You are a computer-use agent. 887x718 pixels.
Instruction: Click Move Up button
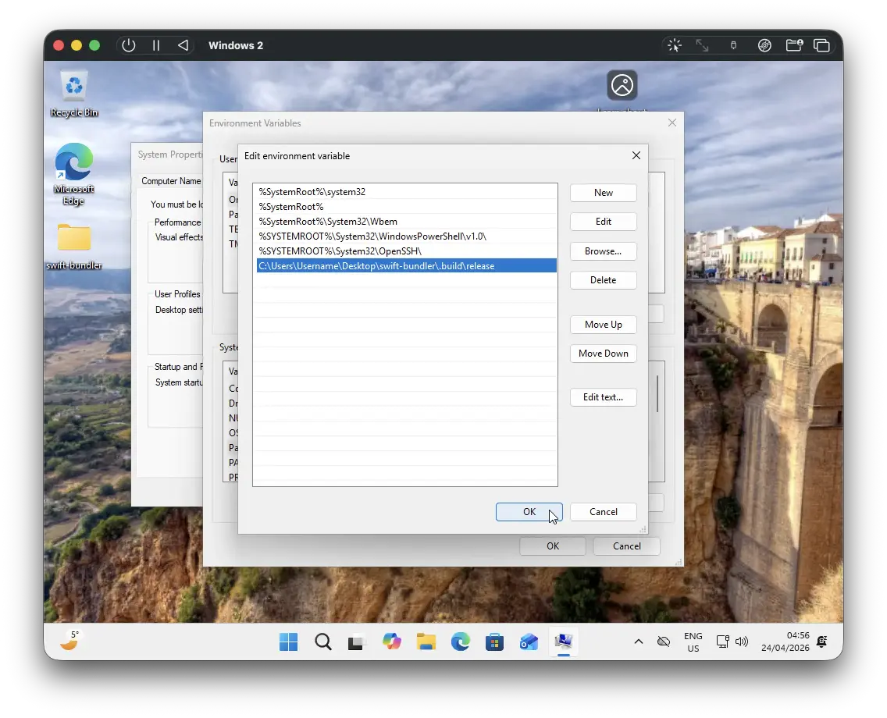click(x=603, y=325)
